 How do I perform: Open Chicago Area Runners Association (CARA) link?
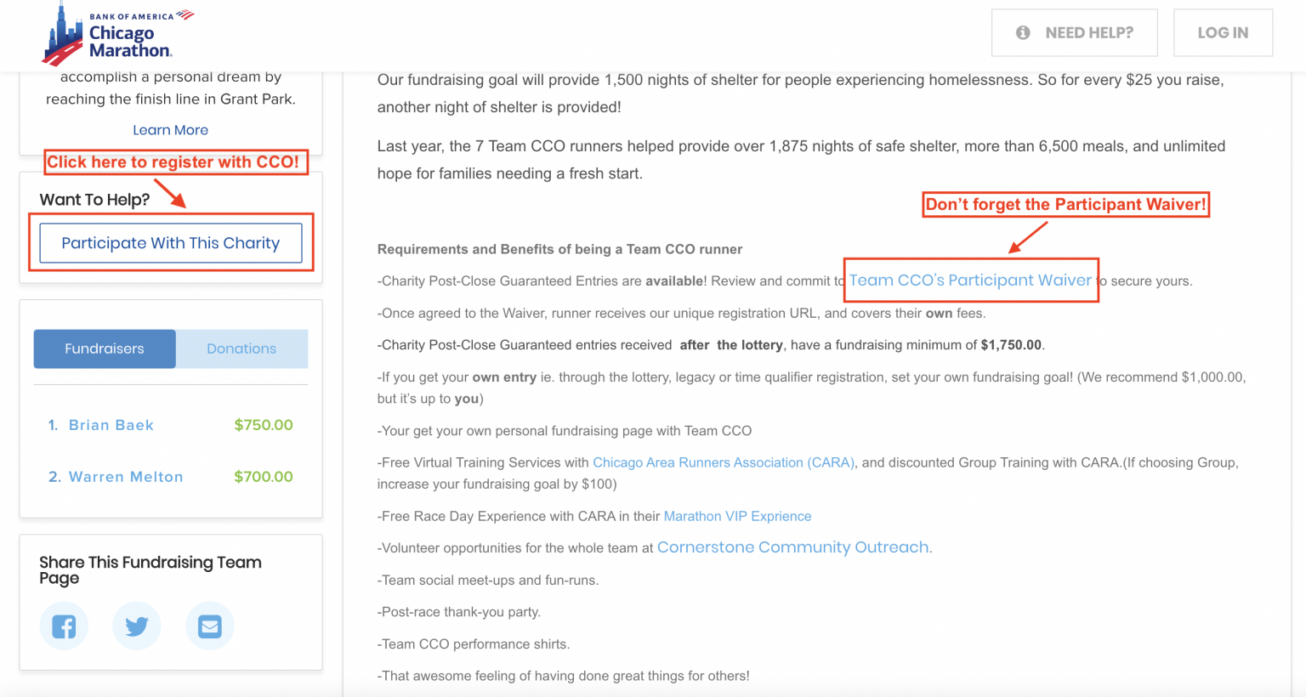pyautogui.click(x=724, y=462)
